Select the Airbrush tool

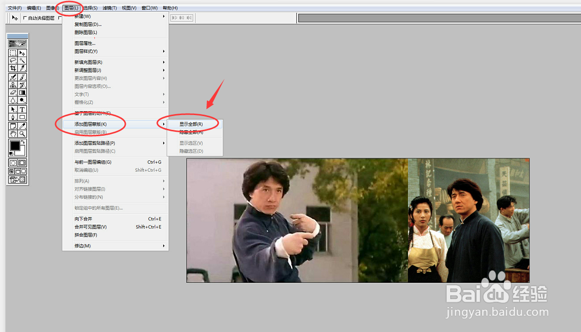point(13,77)
